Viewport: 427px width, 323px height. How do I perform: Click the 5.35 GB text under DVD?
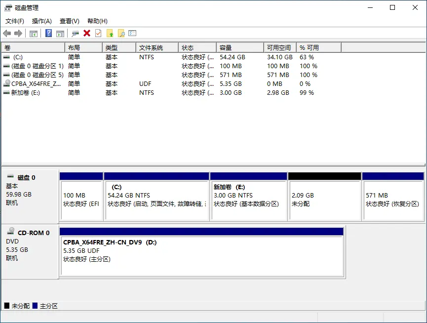17,250
